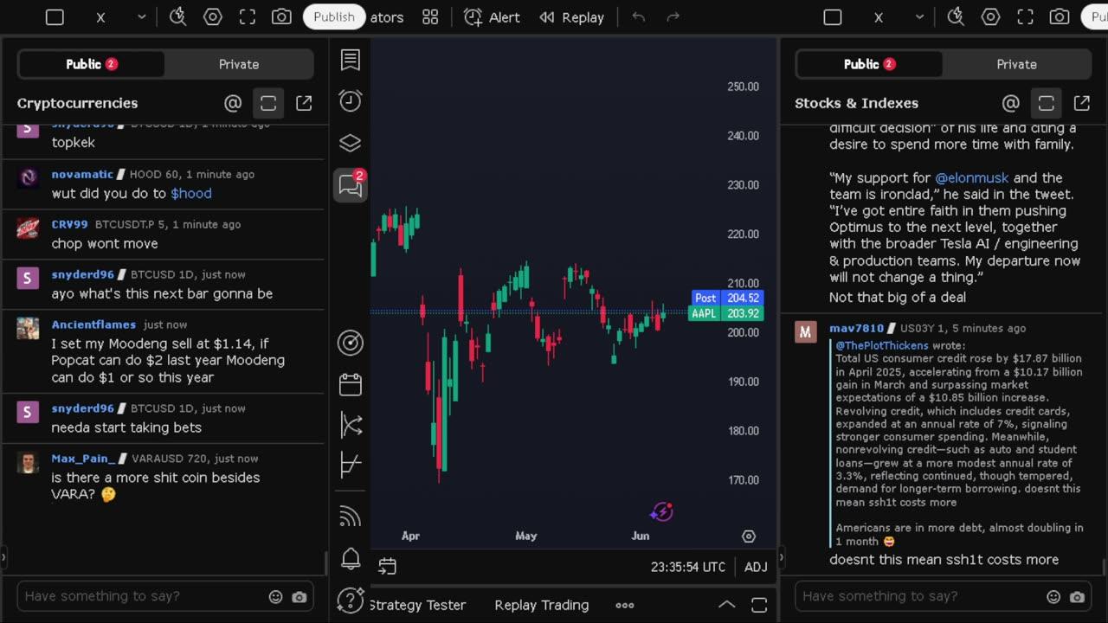Click the Publish button in left toolbar

[x=334, y=16]
